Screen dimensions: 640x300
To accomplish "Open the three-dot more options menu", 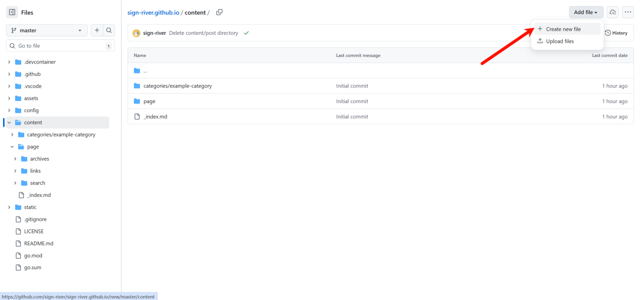I will (628, 12).
